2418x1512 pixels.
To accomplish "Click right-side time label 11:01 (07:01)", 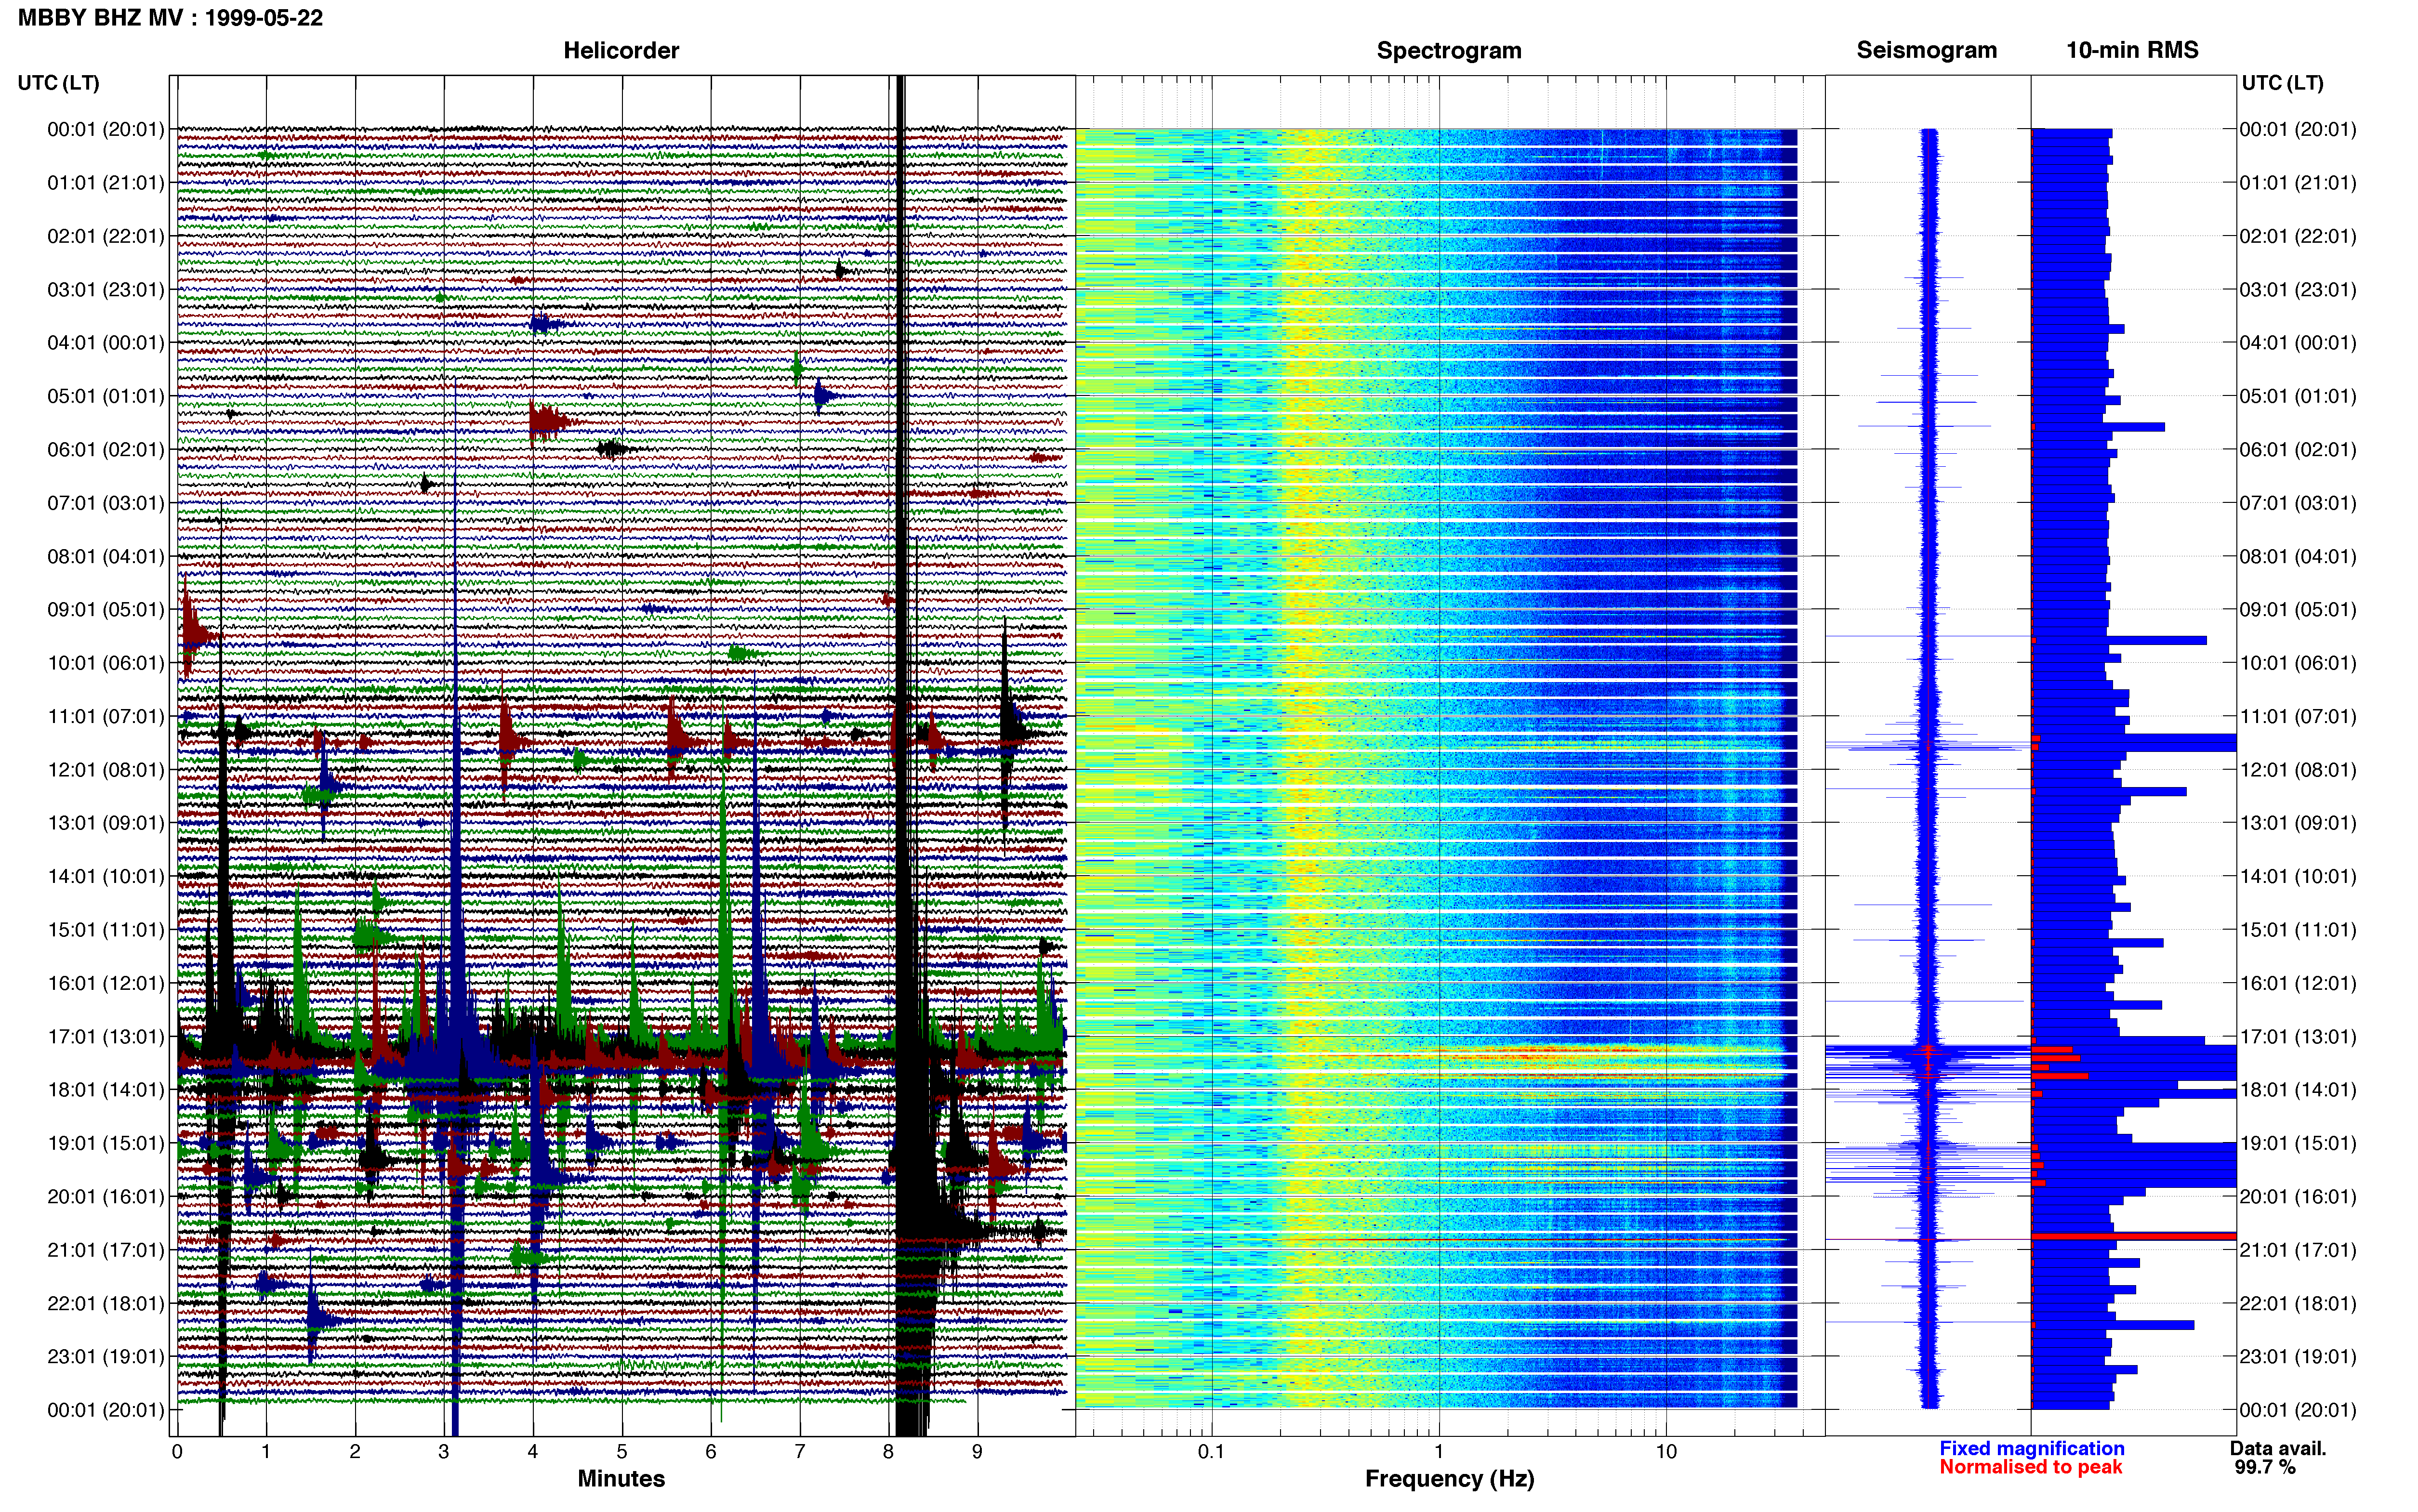I will [x=2298, y=716].
